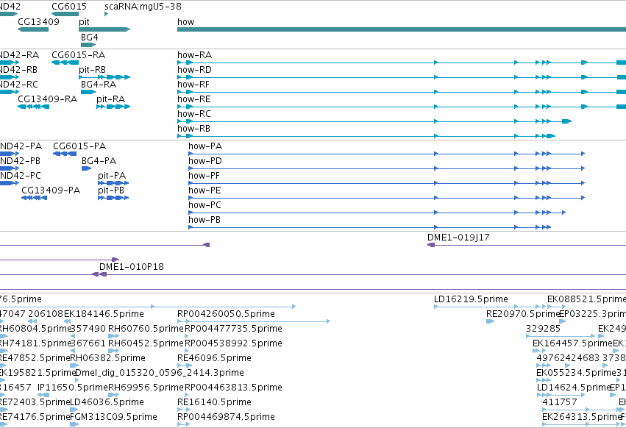Select the DME1-010P18 clone label

click(132, 267)
